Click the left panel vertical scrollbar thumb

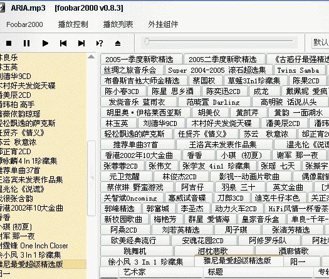[91, 178]
